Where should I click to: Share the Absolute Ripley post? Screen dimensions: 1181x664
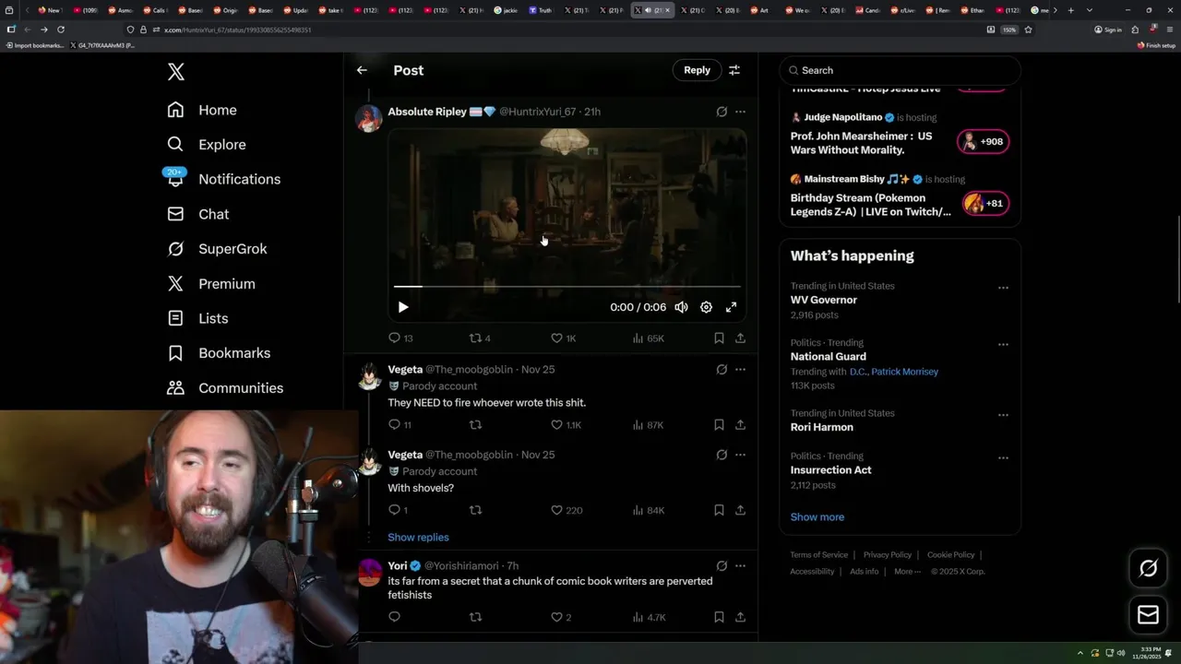point(740,338)
